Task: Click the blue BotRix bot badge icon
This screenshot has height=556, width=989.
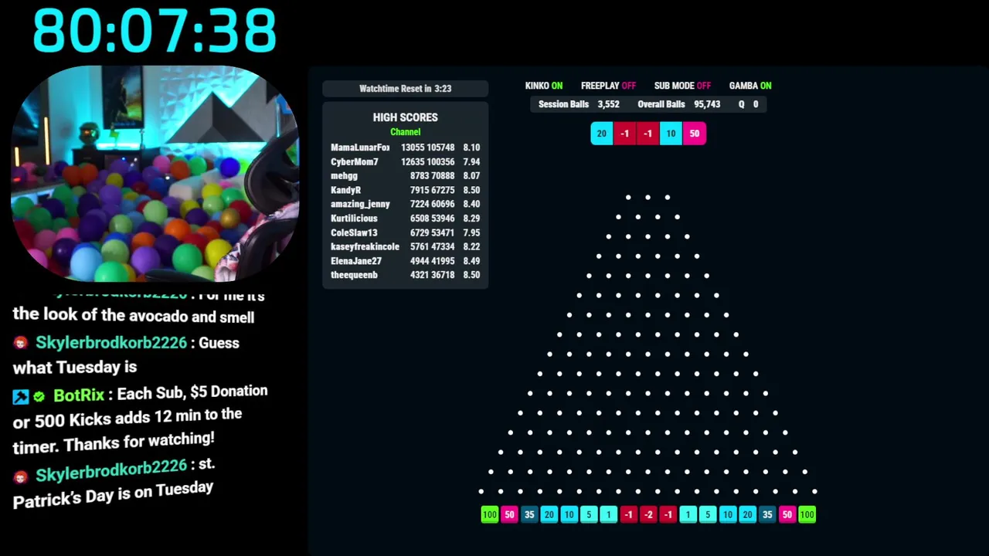Action: [21, 397]
